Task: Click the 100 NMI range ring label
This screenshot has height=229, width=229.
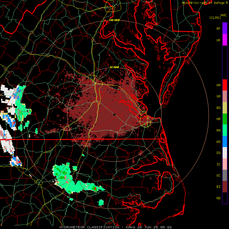Action: 114,20
